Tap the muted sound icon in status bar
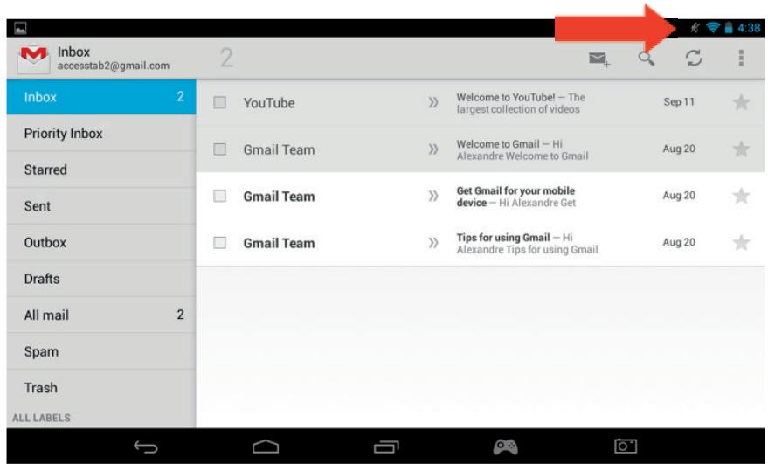The width and height of the screenshot is (768, 464). [695, 27]
